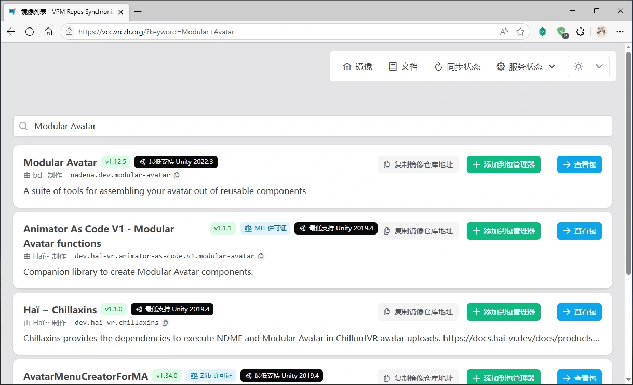This screenshot has height=385, width=633.
Task: Copy mirror repo address for Animator As Code
Action: pos(418,231)
